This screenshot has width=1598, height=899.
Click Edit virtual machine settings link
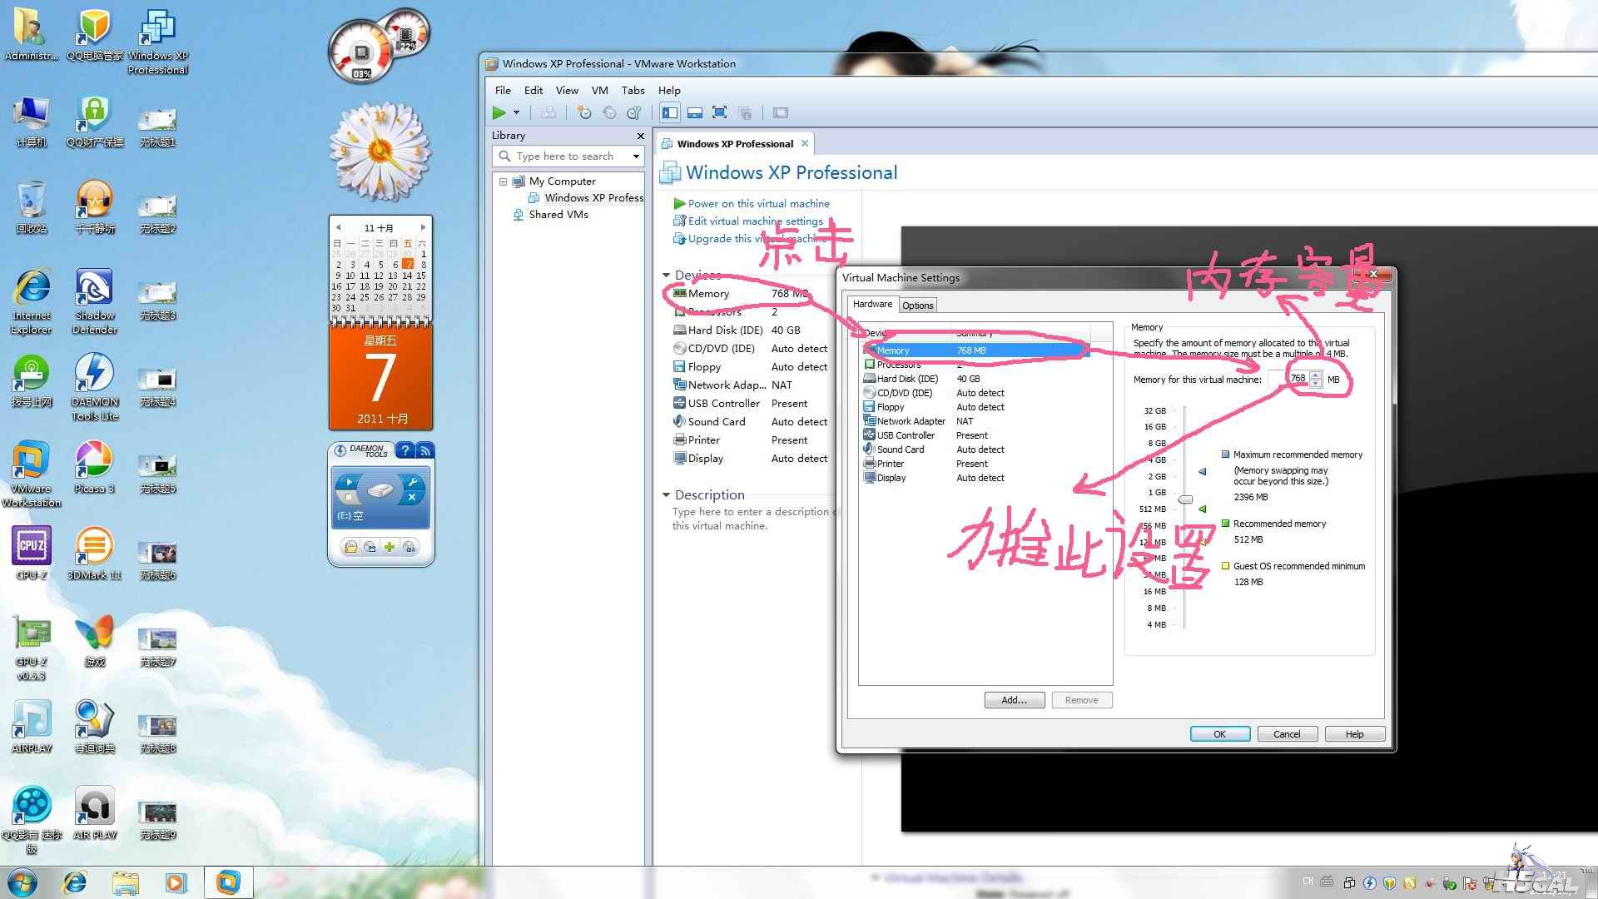(x=755, y=221)
